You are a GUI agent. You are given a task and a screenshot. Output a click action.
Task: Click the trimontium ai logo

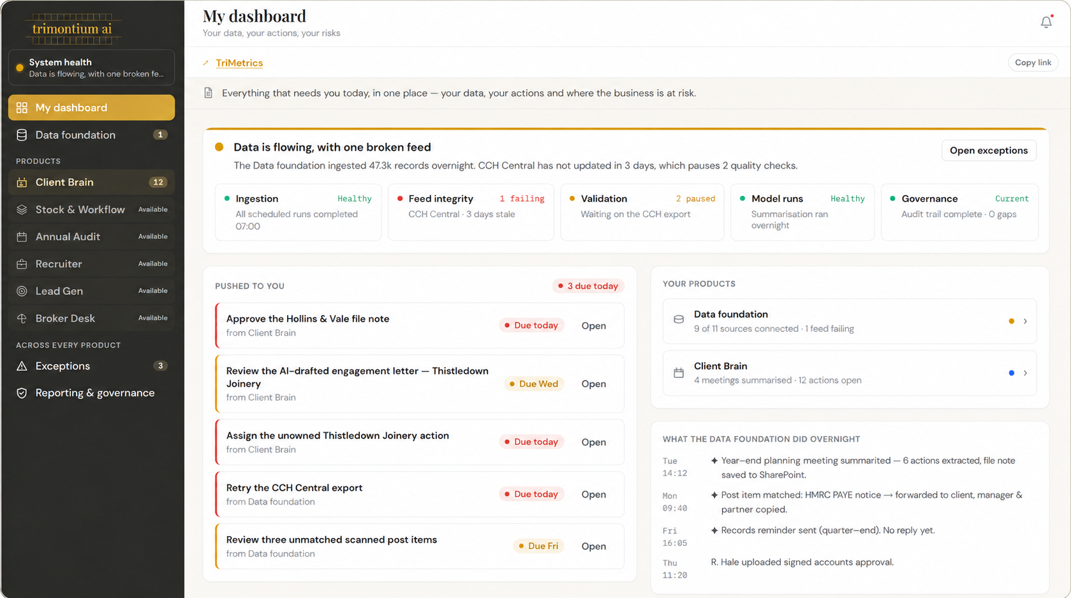pos(73,29)
